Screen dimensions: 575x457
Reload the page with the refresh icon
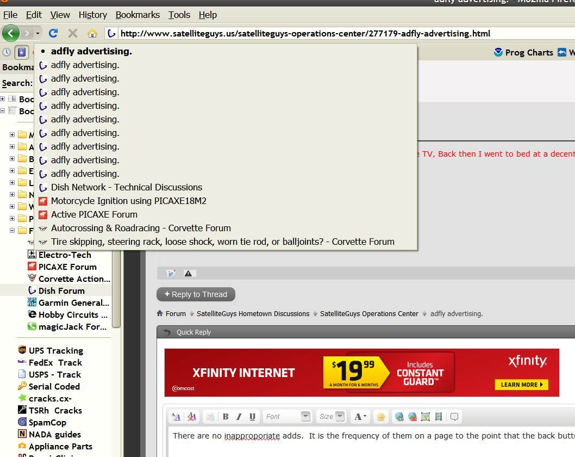(x=53, y=33)
